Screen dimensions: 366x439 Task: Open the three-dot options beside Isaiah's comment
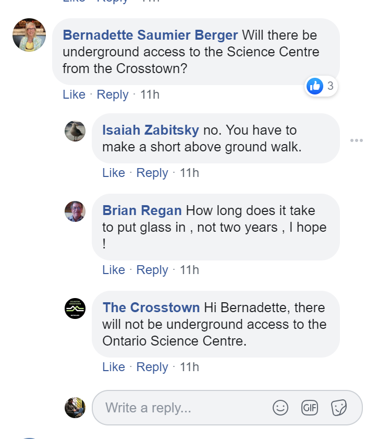357,140
